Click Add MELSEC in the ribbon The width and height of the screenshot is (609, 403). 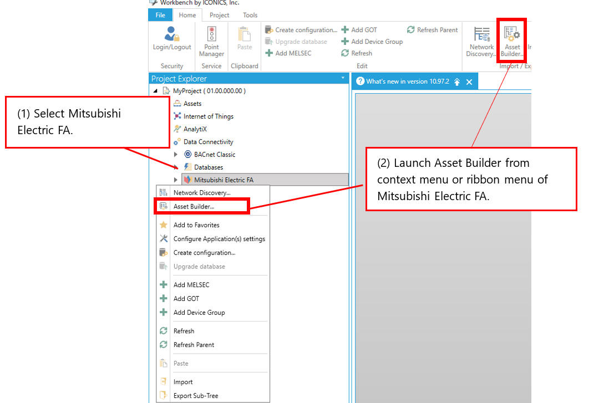(x=288, y=53)
